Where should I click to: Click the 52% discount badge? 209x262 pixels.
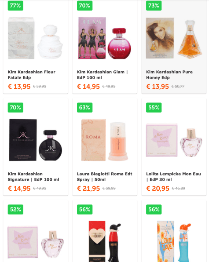pos(15,209)
